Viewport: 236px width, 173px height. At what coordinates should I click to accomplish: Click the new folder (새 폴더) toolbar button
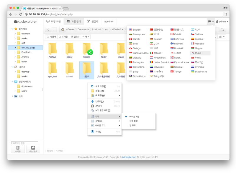coord(51,37)
